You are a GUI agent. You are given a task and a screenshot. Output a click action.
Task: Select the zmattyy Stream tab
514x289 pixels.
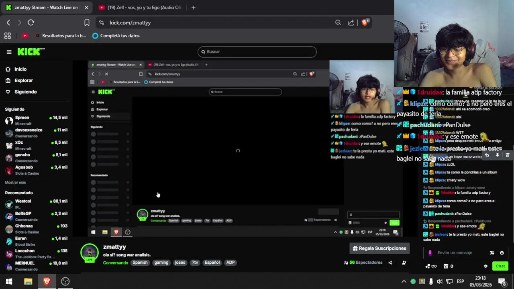pyautogui.click(x=46, y=7)
